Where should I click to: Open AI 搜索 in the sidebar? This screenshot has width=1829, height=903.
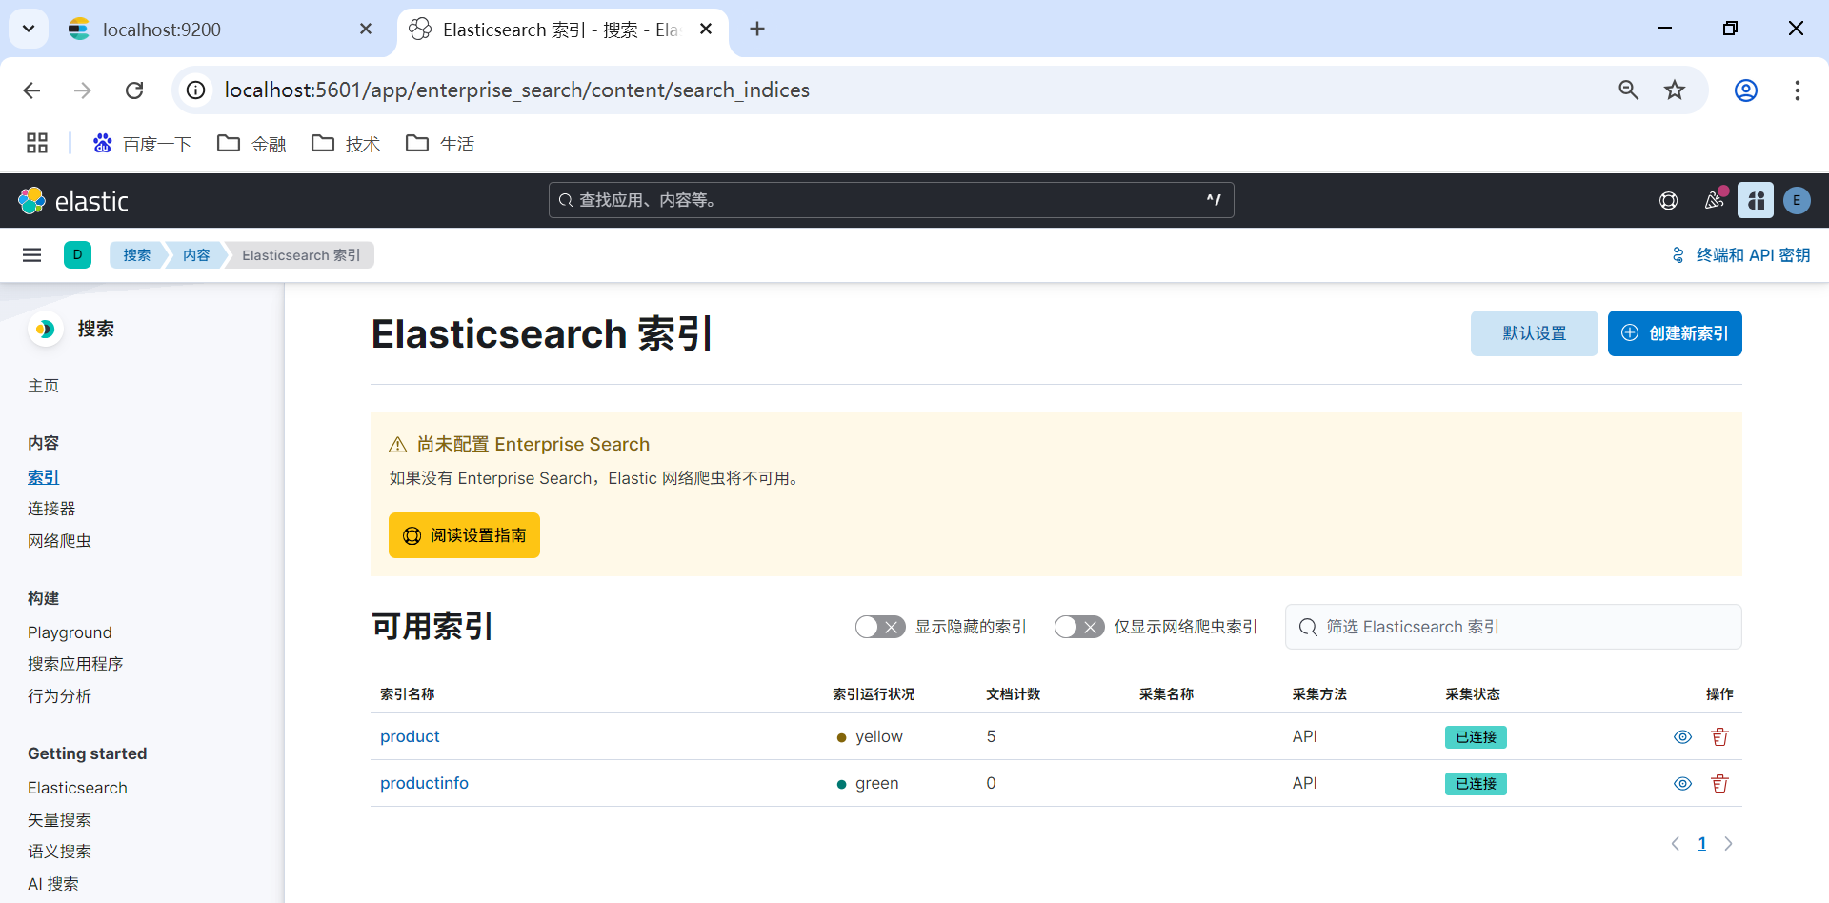click(x=53, y=884)
